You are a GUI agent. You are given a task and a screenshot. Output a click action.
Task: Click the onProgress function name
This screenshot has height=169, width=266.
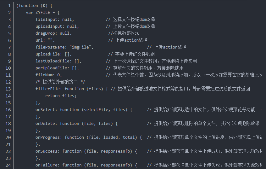(x=49, y=137)
